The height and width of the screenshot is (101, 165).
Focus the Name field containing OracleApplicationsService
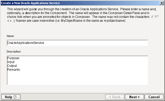coord(77,43)
